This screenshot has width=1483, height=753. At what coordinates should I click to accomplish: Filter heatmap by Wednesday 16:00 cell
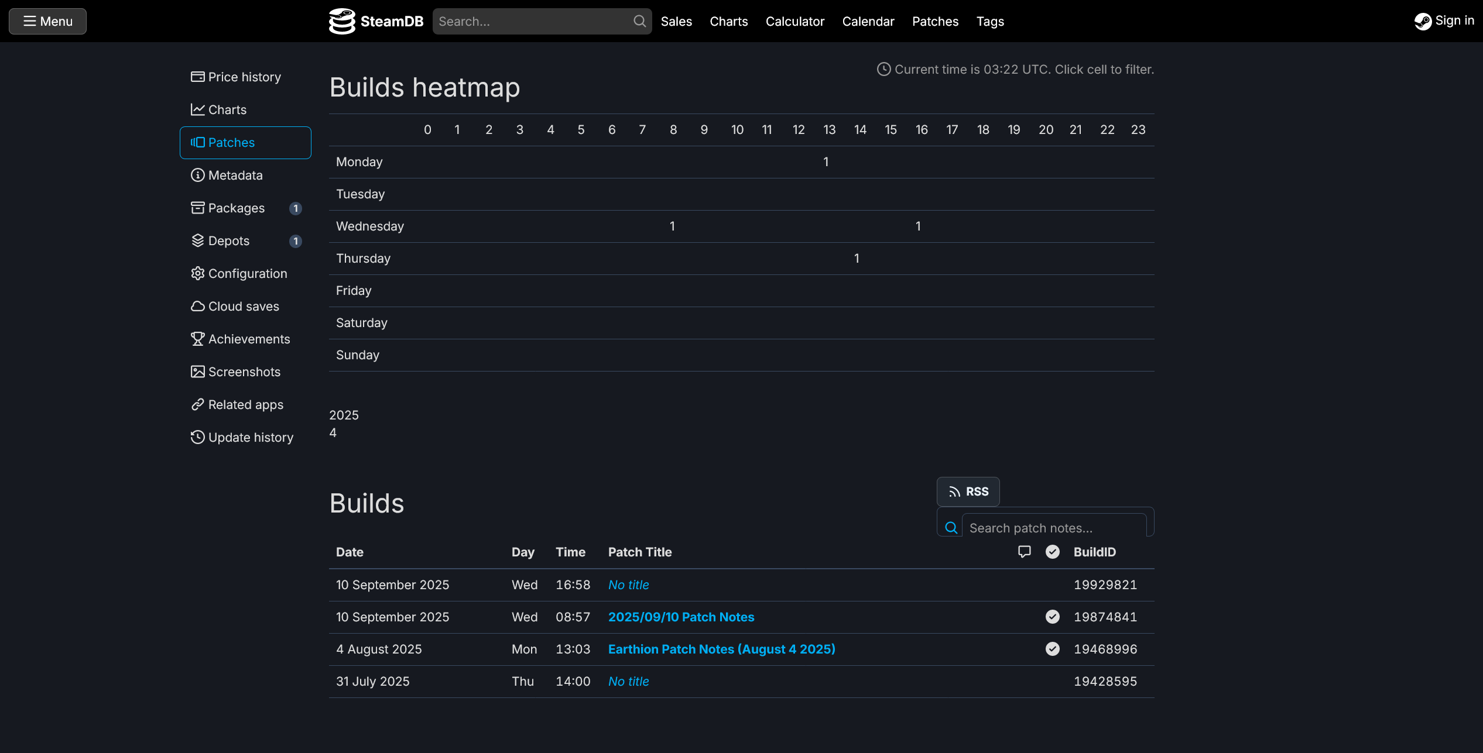click(918, 226)
